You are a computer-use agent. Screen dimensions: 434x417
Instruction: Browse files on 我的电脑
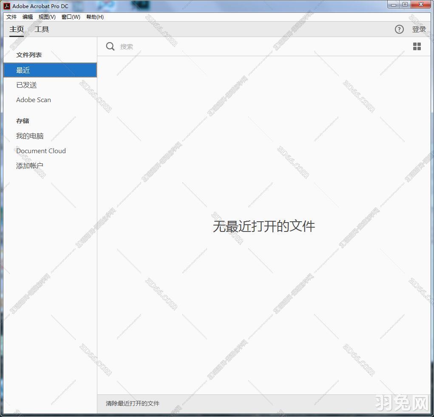29,136
